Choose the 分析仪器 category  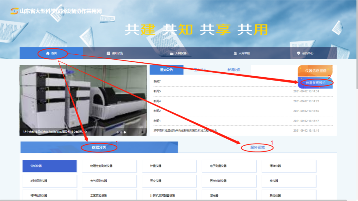tap(49, 166)
